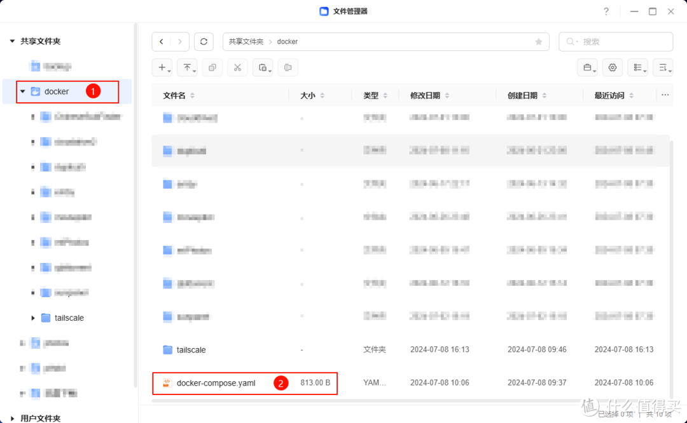Navigate to 共享文件夹 via the breadcrumb
This screenshot has width=687, height=423.
pos(246,41)
